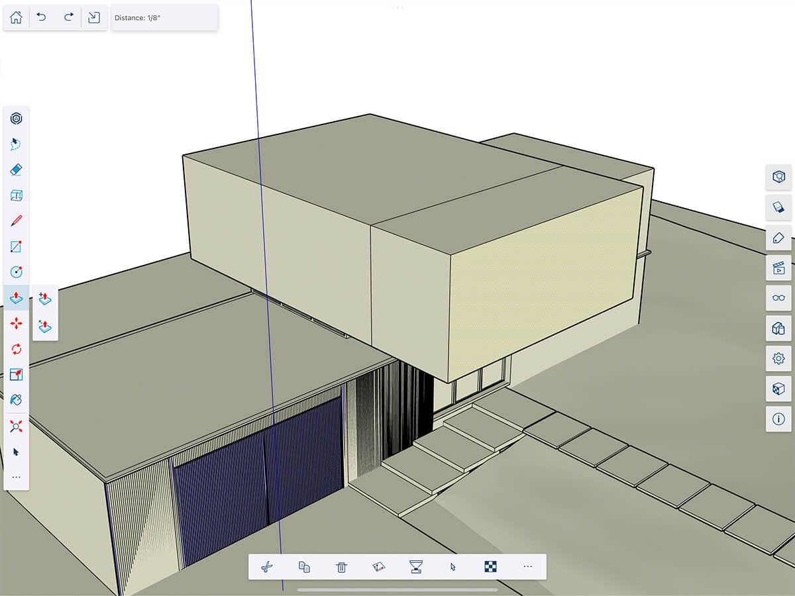This screenshot has width=795, height=596.
Task: Delete selection with the trash icon
Action: pos(341,567)
